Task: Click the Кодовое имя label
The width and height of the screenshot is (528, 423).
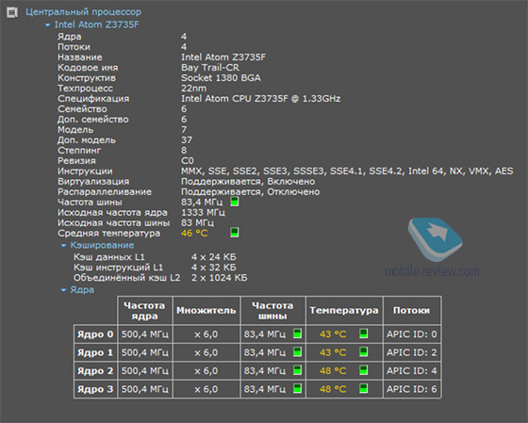Action: tap(88, 68)
